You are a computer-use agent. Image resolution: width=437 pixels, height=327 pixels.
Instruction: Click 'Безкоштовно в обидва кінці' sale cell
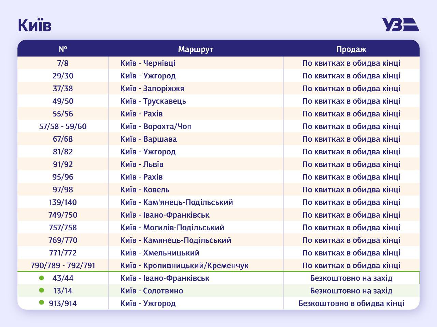351,303
